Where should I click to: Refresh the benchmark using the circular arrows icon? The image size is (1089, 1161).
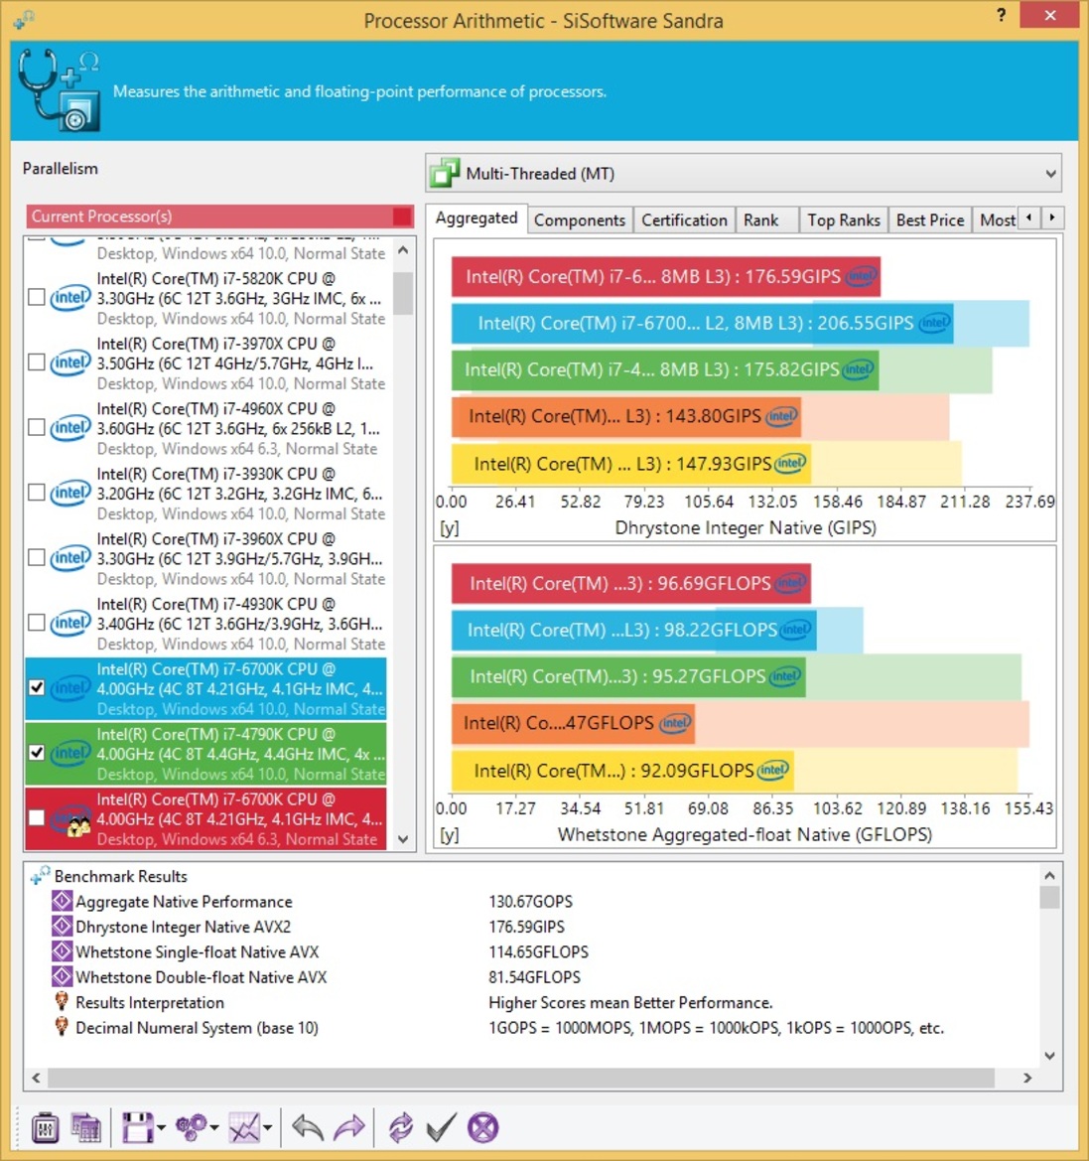[400, 1127]
